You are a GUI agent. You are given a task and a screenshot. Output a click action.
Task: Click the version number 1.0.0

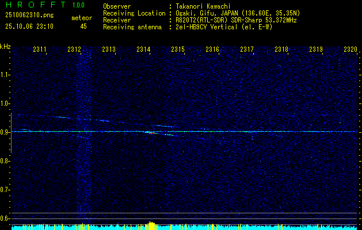(78, 5)
